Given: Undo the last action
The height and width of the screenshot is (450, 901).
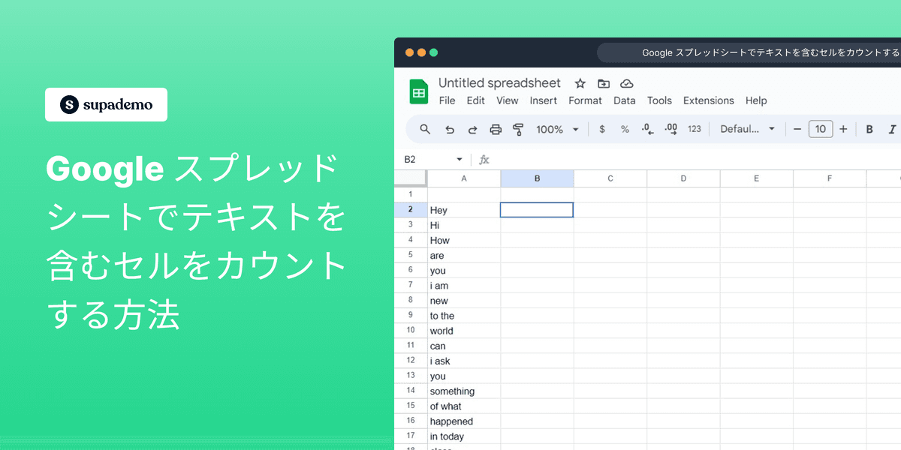Looking at the screenshot, I should 450,129.
